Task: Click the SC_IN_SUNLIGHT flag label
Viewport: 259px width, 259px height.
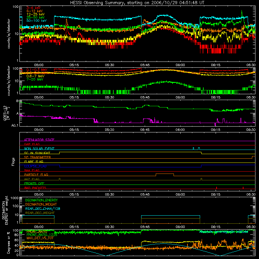Action: [x=37, y=153]
